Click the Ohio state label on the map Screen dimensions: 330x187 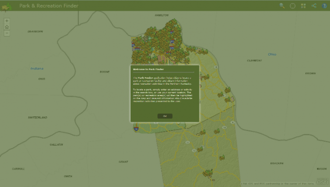point(272,55)
